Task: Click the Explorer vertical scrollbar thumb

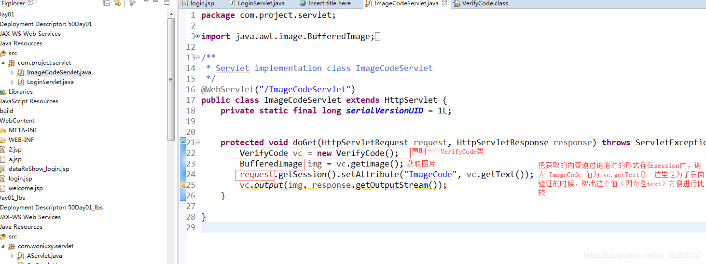Action: 171,80
